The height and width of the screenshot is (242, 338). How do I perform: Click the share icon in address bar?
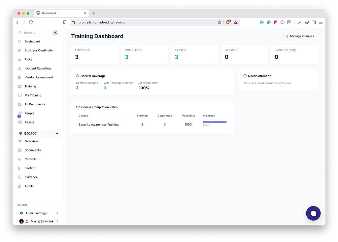tap(220, 22)
